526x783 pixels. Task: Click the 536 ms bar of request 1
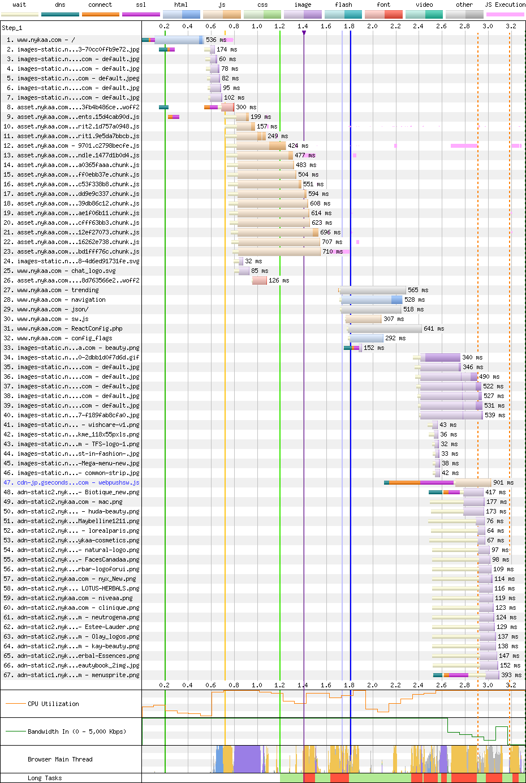click(178, 40)
